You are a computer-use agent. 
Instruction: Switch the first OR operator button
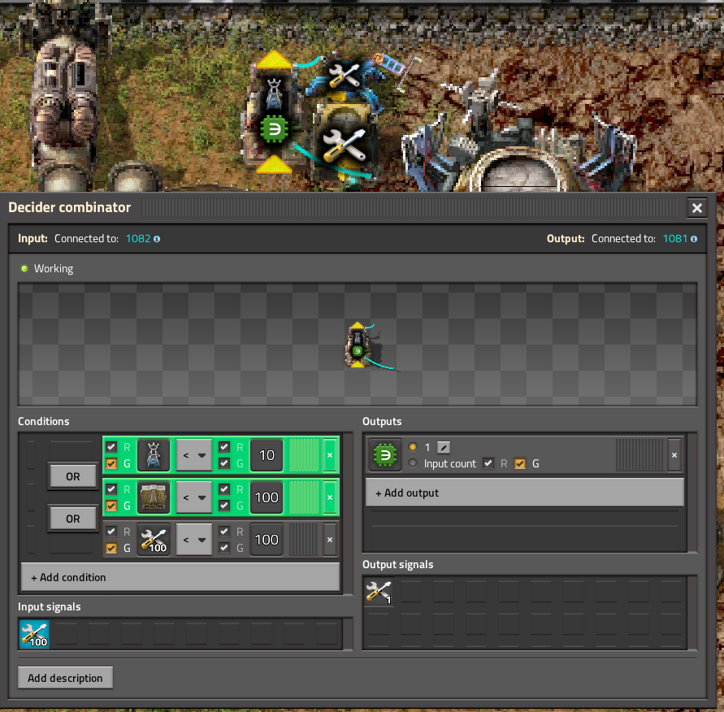73,476
